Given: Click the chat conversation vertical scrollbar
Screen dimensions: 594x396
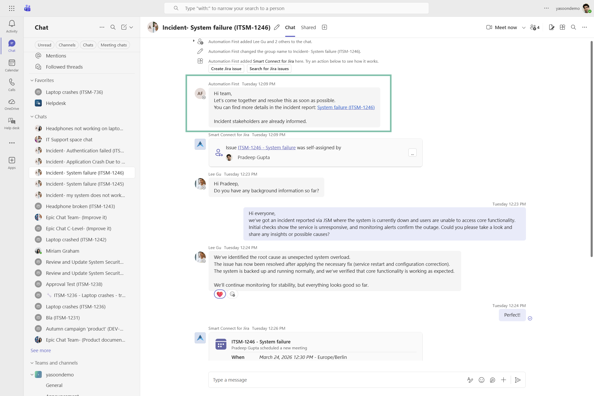Looking at the screenshot, I should pos(592,148).
